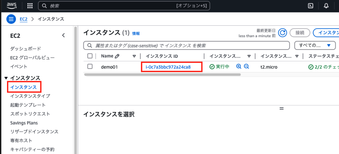Image resolution: width=339 pixels, height=154 pixels.
Task: Focus the top AWS 検索 search field
Action: click(x=124, y=6)
